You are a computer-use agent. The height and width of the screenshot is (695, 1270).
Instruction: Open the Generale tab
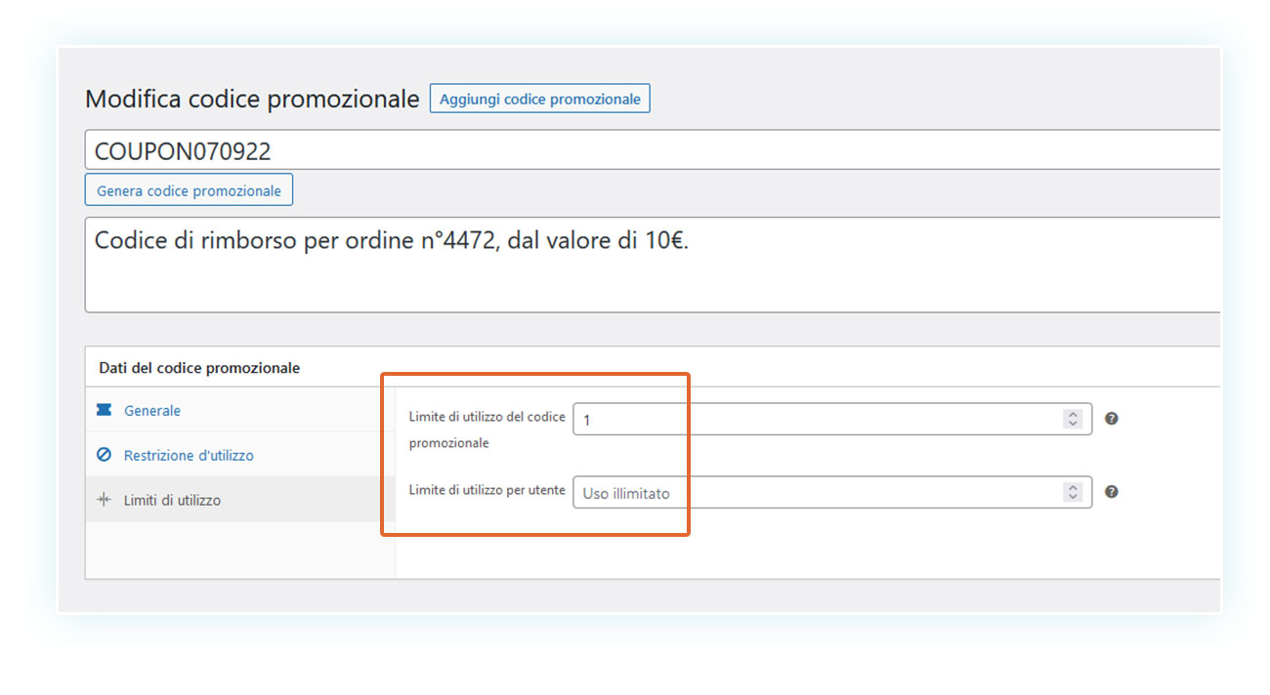point(240,411)
